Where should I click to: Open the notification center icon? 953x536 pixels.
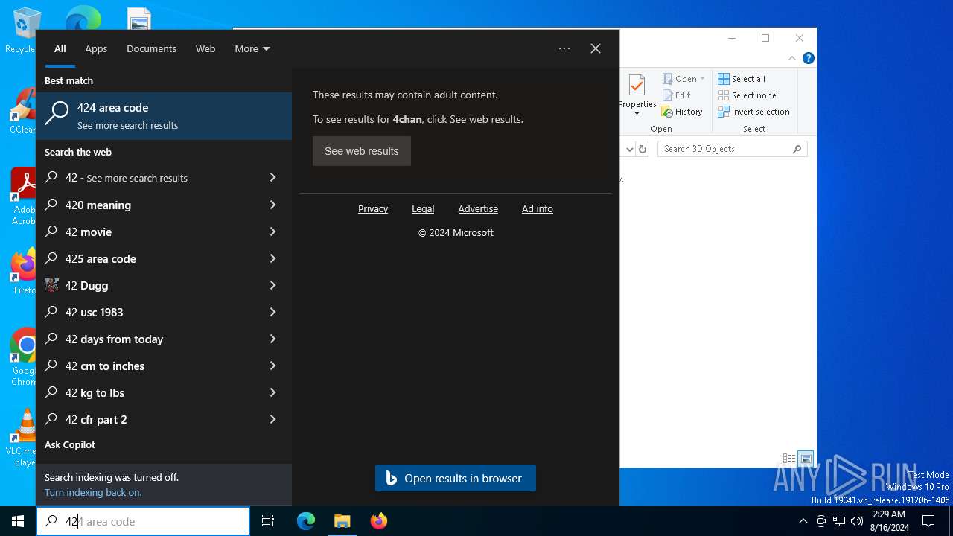point(928,521)
